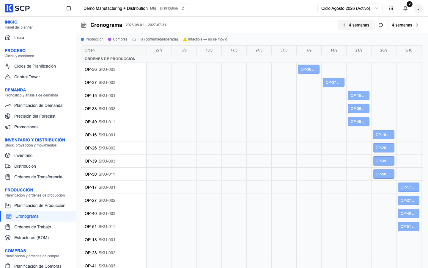Go to Control Tower
Screen dimensions: 428x268
[38, 77]
